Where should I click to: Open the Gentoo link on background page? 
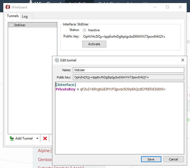[45, 159]
